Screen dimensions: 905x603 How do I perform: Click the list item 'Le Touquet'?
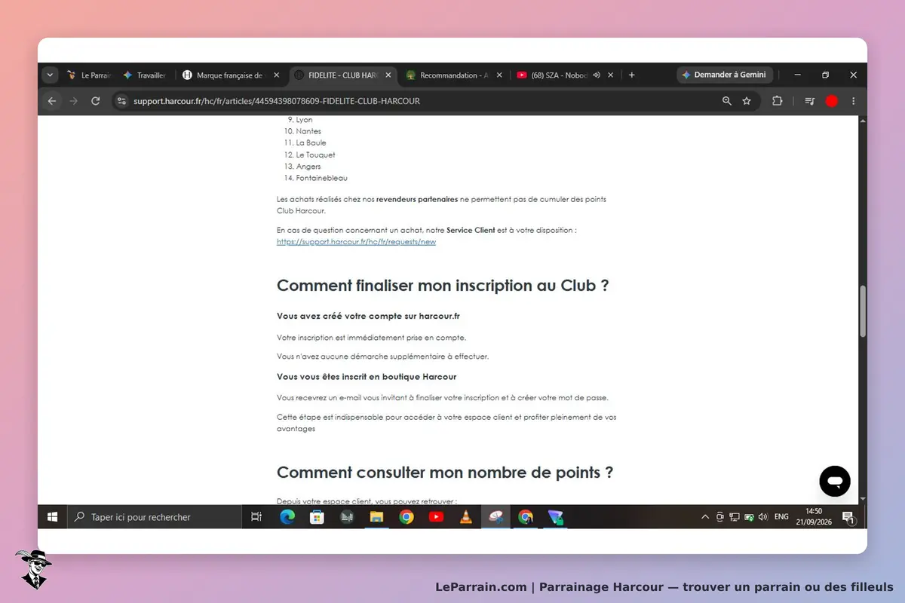point(315,155)
